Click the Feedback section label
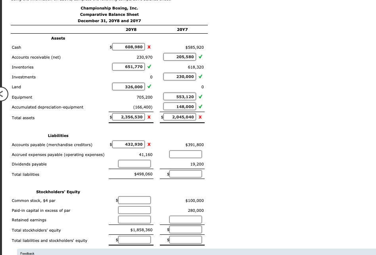The width and height of the screenshot is (376, 255). (x=27, y=253)
